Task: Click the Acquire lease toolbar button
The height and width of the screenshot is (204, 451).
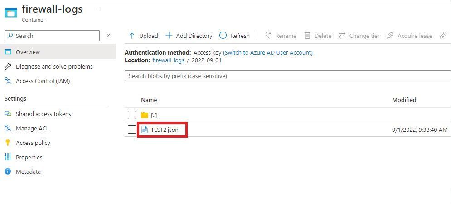Action: (x=409, y=36)
